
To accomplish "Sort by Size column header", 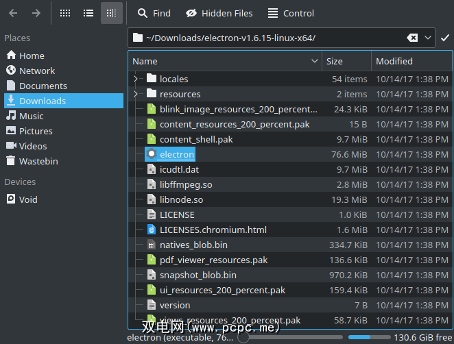I will pos(346,61).
